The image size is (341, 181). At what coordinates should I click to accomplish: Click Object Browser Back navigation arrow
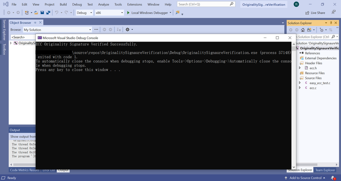click(104, 30)
